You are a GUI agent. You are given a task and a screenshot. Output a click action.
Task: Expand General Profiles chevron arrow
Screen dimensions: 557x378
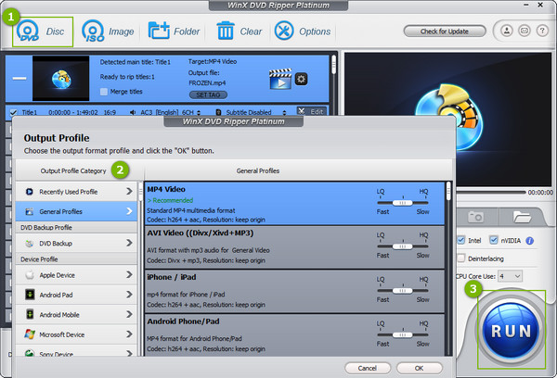point(129,211)
